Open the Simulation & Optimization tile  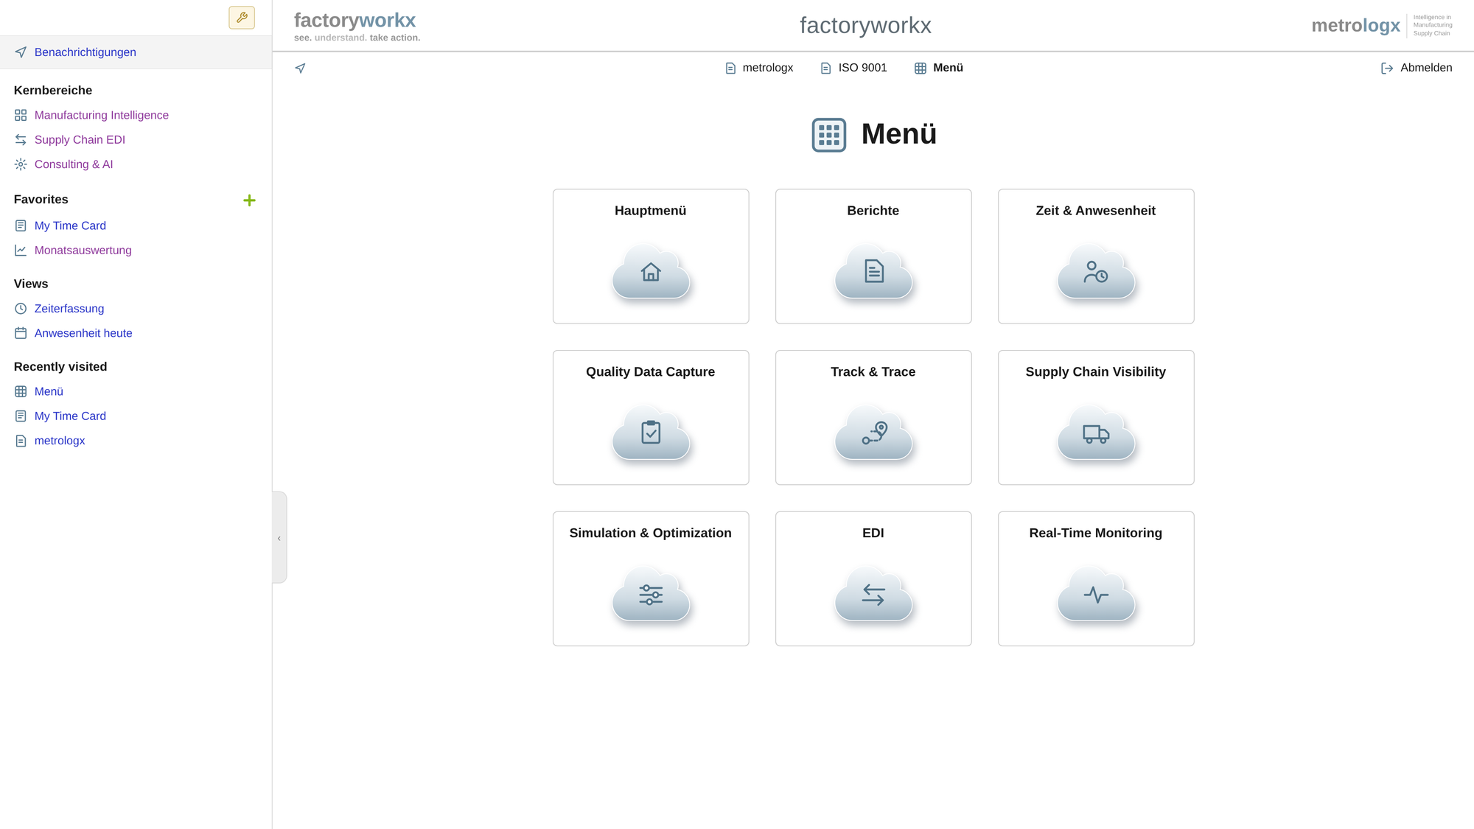(x=651, y=579)
